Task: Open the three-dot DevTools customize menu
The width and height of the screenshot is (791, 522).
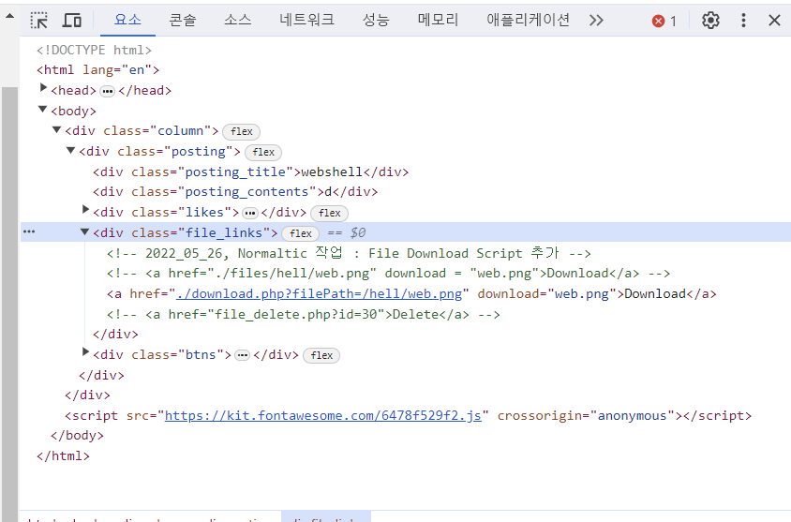Action: (743, 21)
